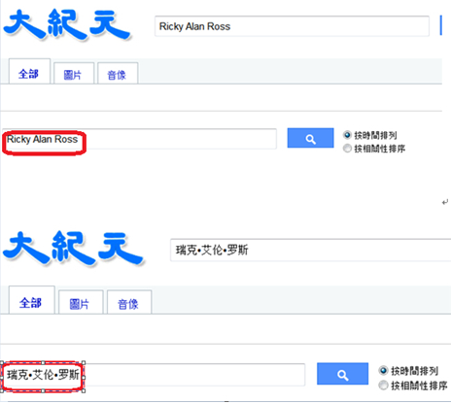The height and width of the screenshot is (404, 451).
Task: Click circled Ricky Alan Ross search field
Action: tap(139, 139)
